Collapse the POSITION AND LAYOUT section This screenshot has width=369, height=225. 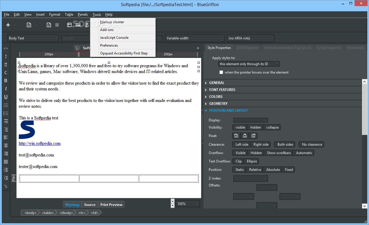[283, 111]
